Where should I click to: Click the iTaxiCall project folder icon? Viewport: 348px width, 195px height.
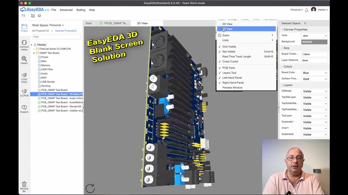pos(38,49)
